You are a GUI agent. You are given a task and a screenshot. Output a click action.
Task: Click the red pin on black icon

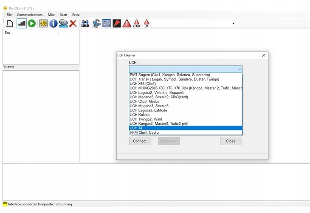tap(117, 23)
